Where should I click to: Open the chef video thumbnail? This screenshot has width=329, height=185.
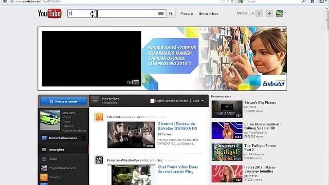[131, 175]
